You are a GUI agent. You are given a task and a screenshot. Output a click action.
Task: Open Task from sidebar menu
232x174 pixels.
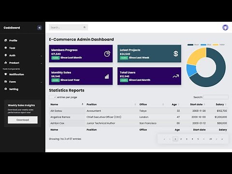(12, 48)
